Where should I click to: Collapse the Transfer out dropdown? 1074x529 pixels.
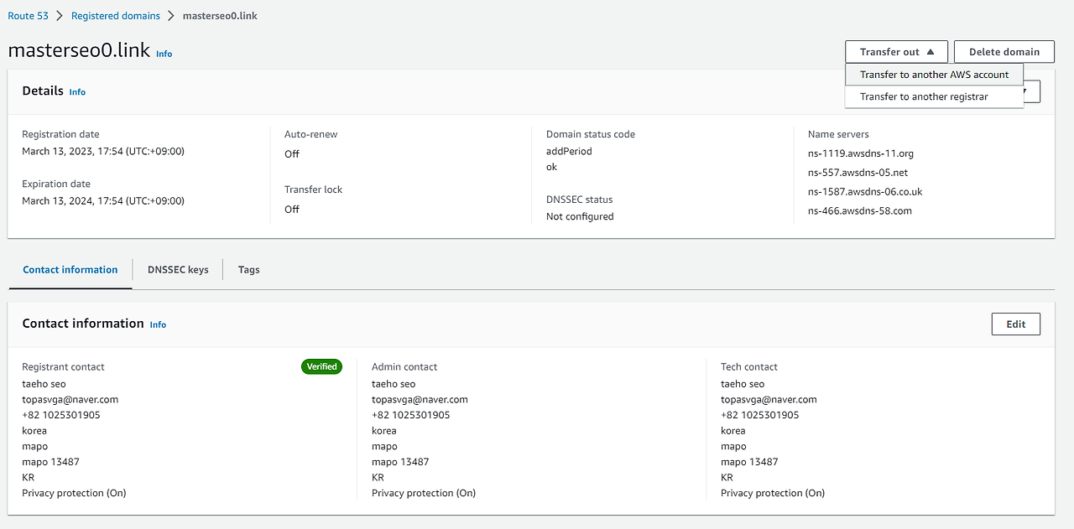pyautogui.click(x=896, y=52)
